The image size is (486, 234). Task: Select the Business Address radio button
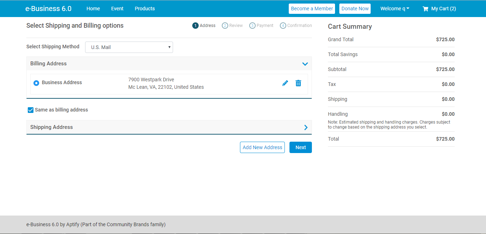click(36, 83)
